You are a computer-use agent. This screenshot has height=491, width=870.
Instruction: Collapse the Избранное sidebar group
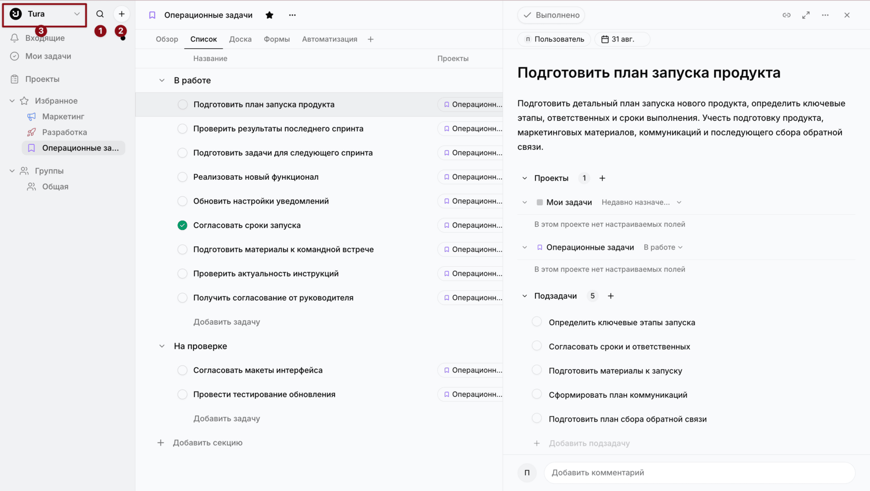(12, 100)
